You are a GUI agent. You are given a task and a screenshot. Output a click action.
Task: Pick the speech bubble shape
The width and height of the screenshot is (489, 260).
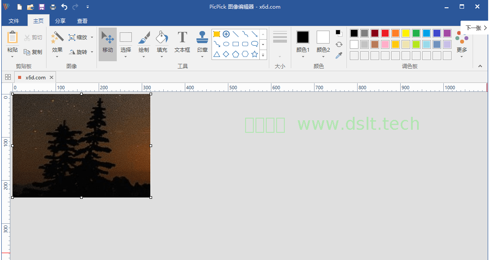255,44
